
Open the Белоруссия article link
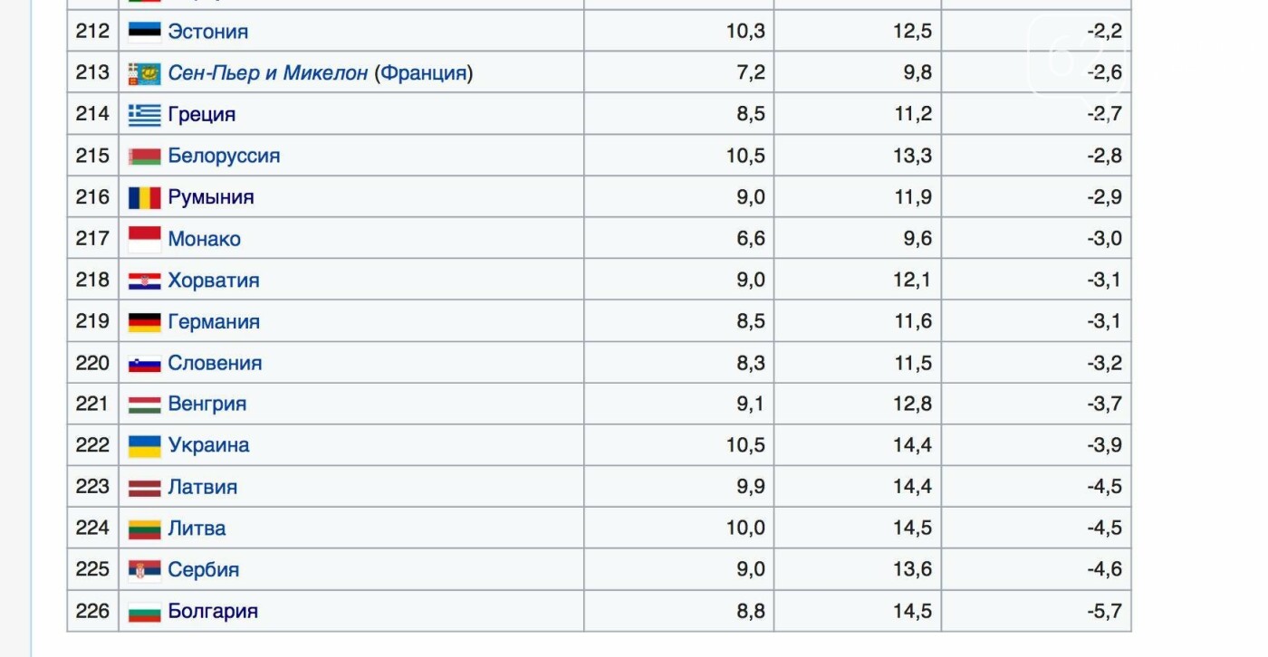point(224,156)
